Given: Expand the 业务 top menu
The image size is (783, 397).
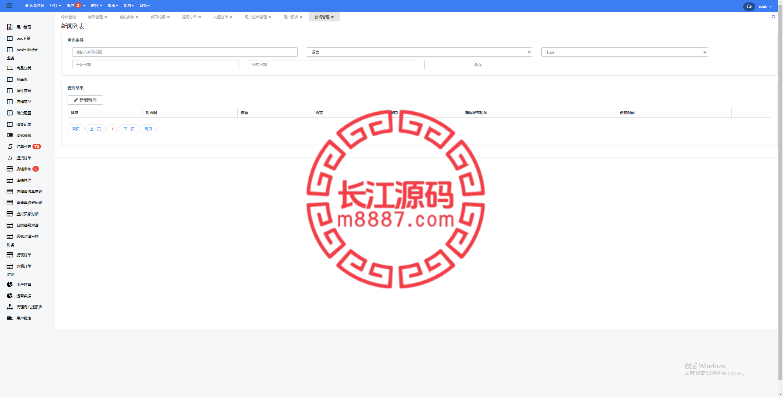Looking at the screenshot, I should (x=55, y=6).
